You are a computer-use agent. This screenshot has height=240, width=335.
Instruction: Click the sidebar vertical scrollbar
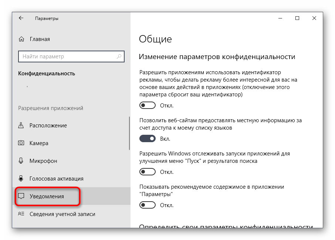[129, 133]
